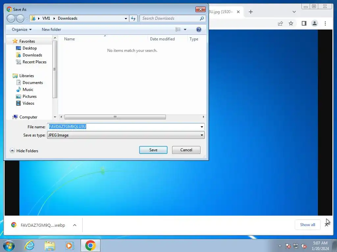This screenshot has height=252, width=337.
Task: Select Libraries in the navigation pane
Action: (x=26, y=76)
